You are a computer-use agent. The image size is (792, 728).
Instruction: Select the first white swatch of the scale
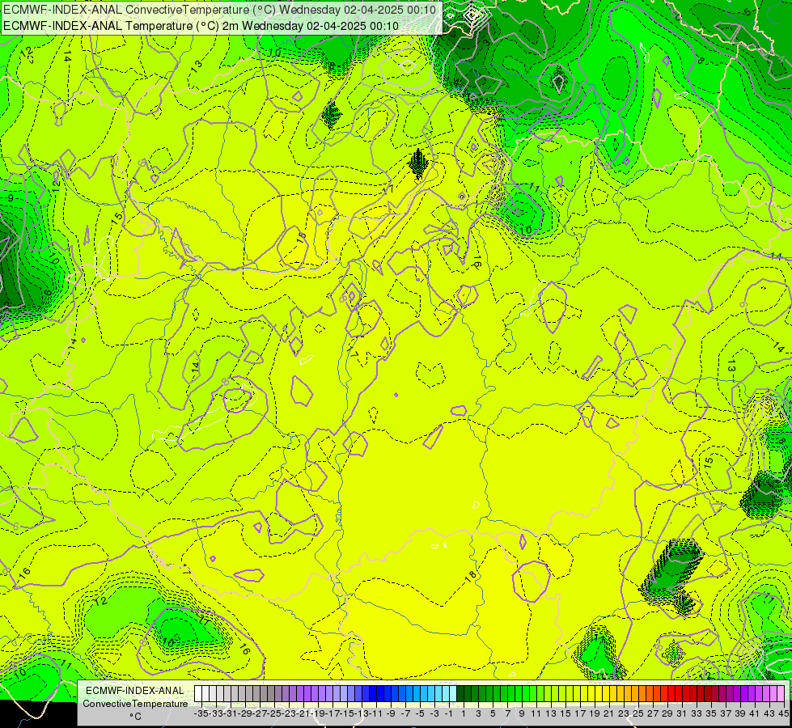coord(198,694)
